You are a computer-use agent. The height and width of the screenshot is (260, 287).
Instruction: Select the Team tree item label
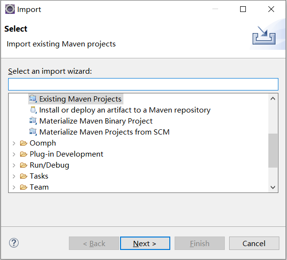(39, 187)
